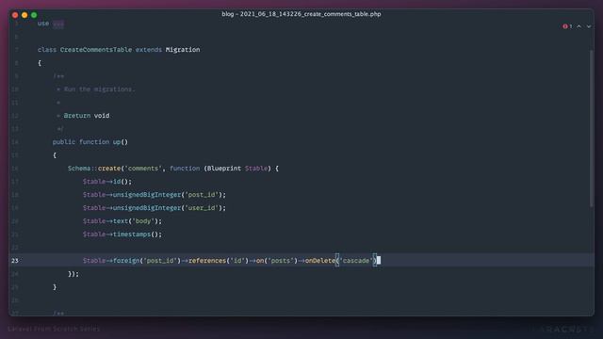Click the editor vertical scrollbar thumb

591,129
